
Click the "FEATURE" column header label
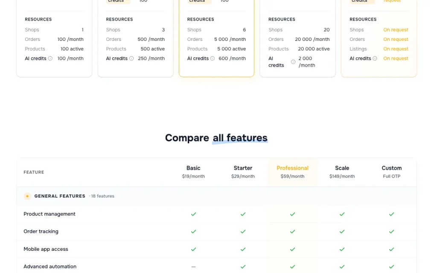pos(34,172)
